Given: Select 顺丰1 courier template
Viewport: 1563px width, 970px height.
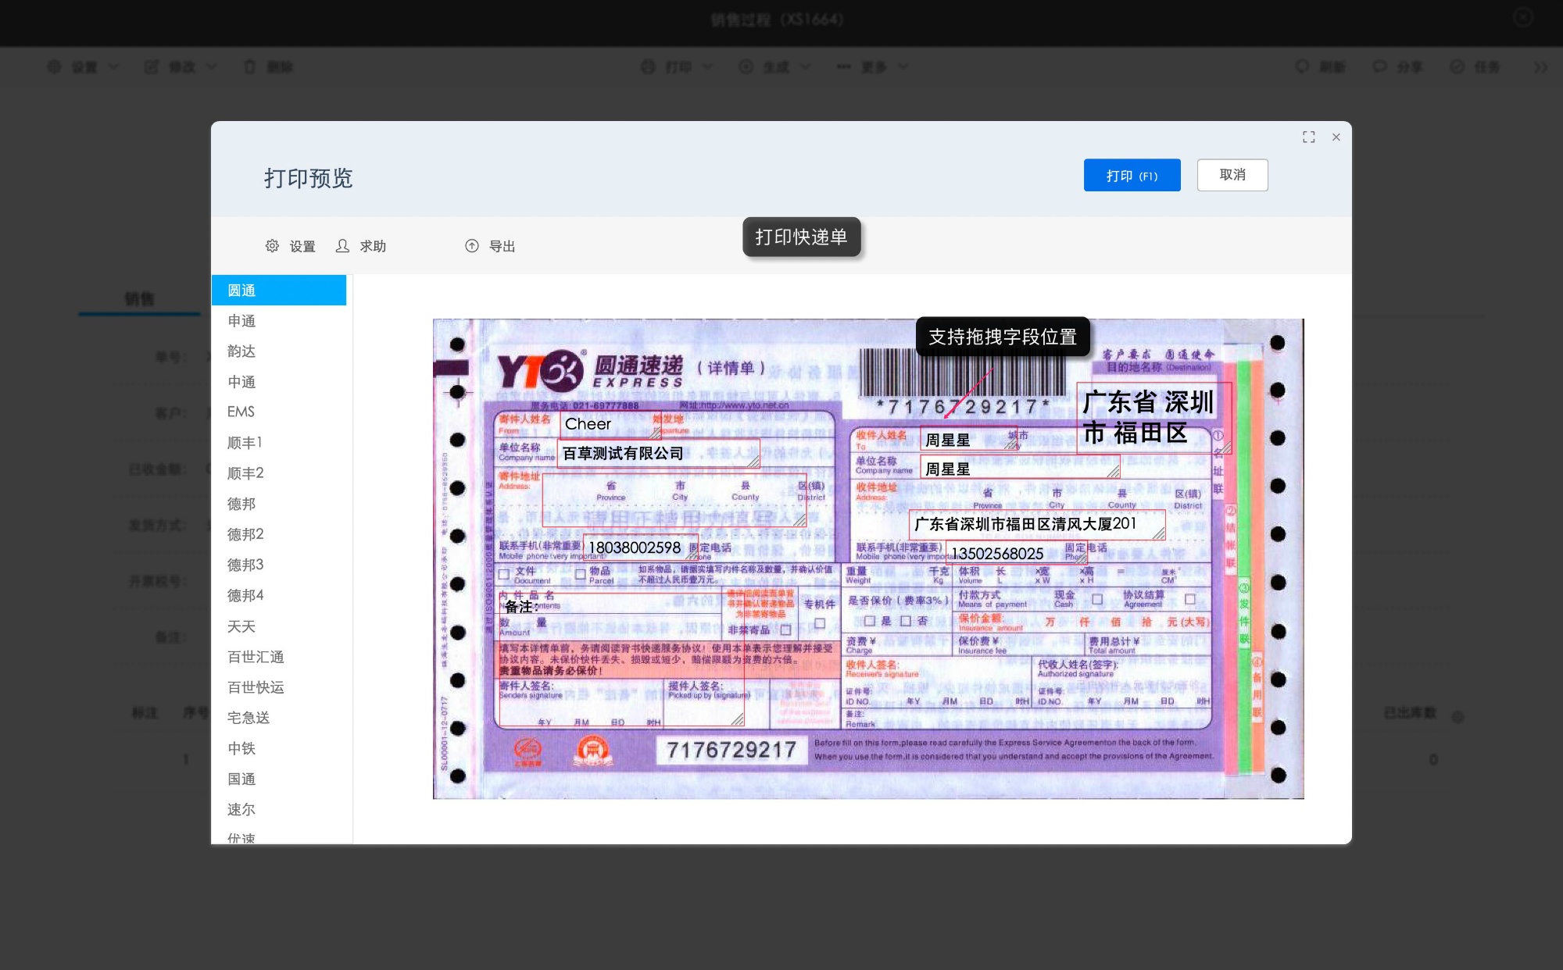Looking at the screenshot, I should [x=279, y=443].
